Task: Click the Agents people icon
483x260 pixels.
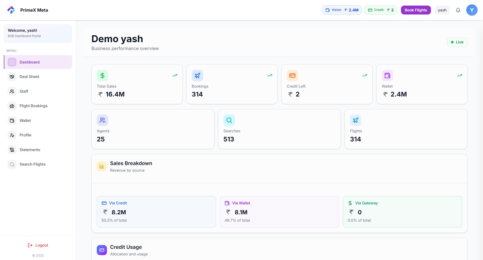Action: tap(102, 120)
